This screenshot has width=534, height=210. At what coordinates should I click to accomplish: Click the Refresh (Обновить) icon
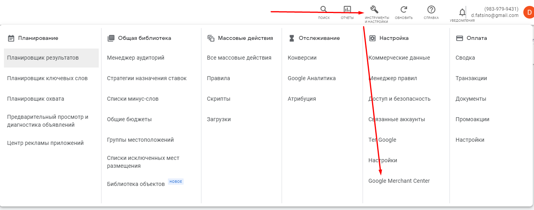404,10
